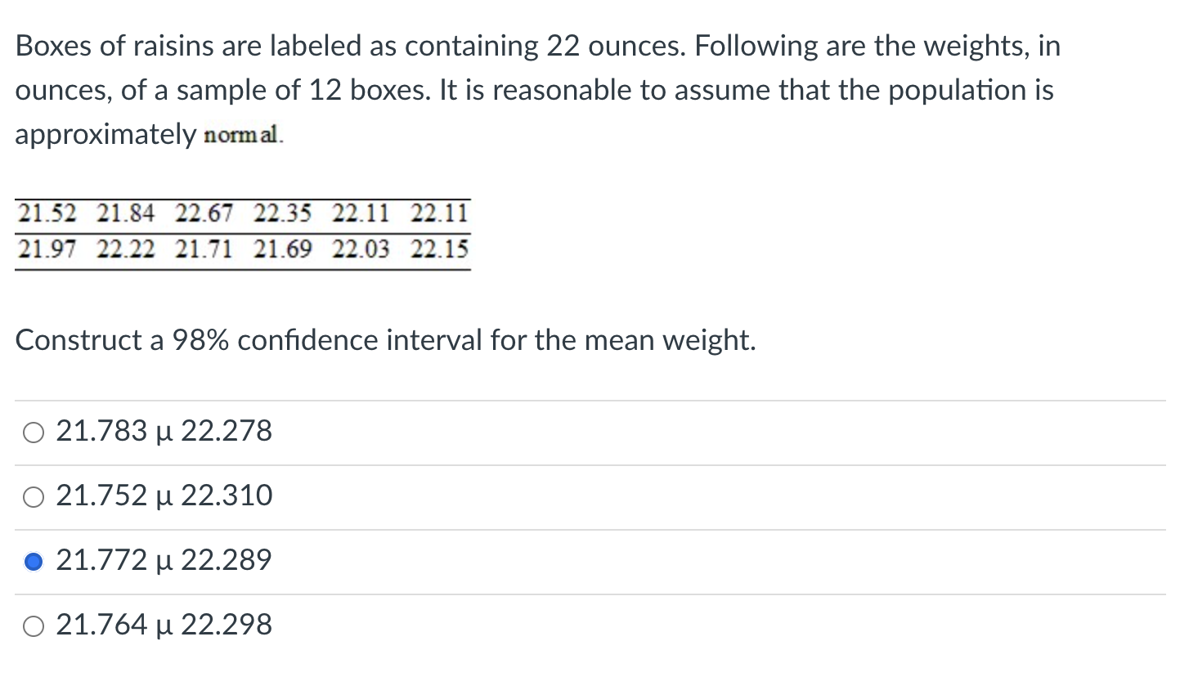Click the data table of box weights

(x=241, y=231)
